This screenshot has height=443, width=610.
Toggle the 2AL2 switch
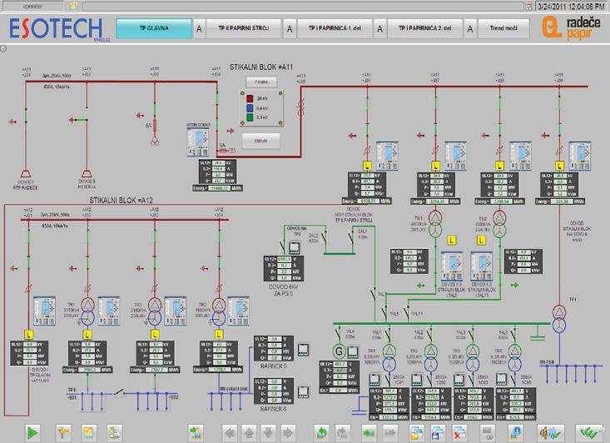click(324, 238)
